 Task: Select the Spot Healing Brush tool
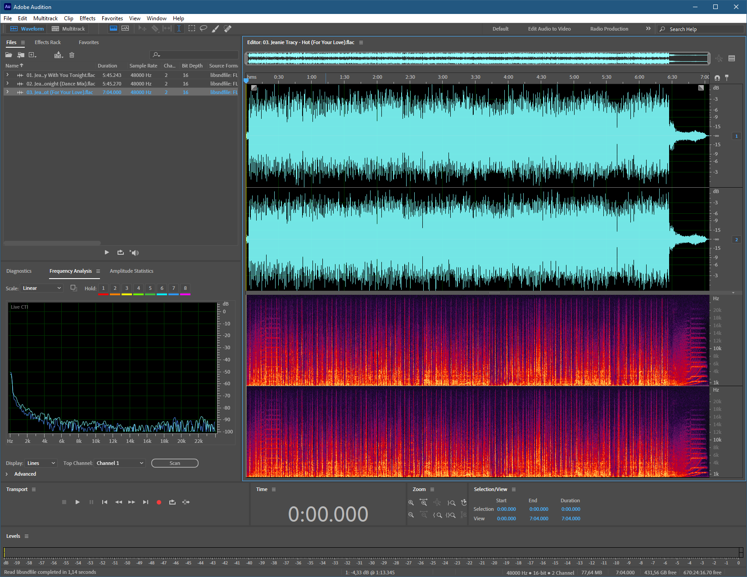228,28
